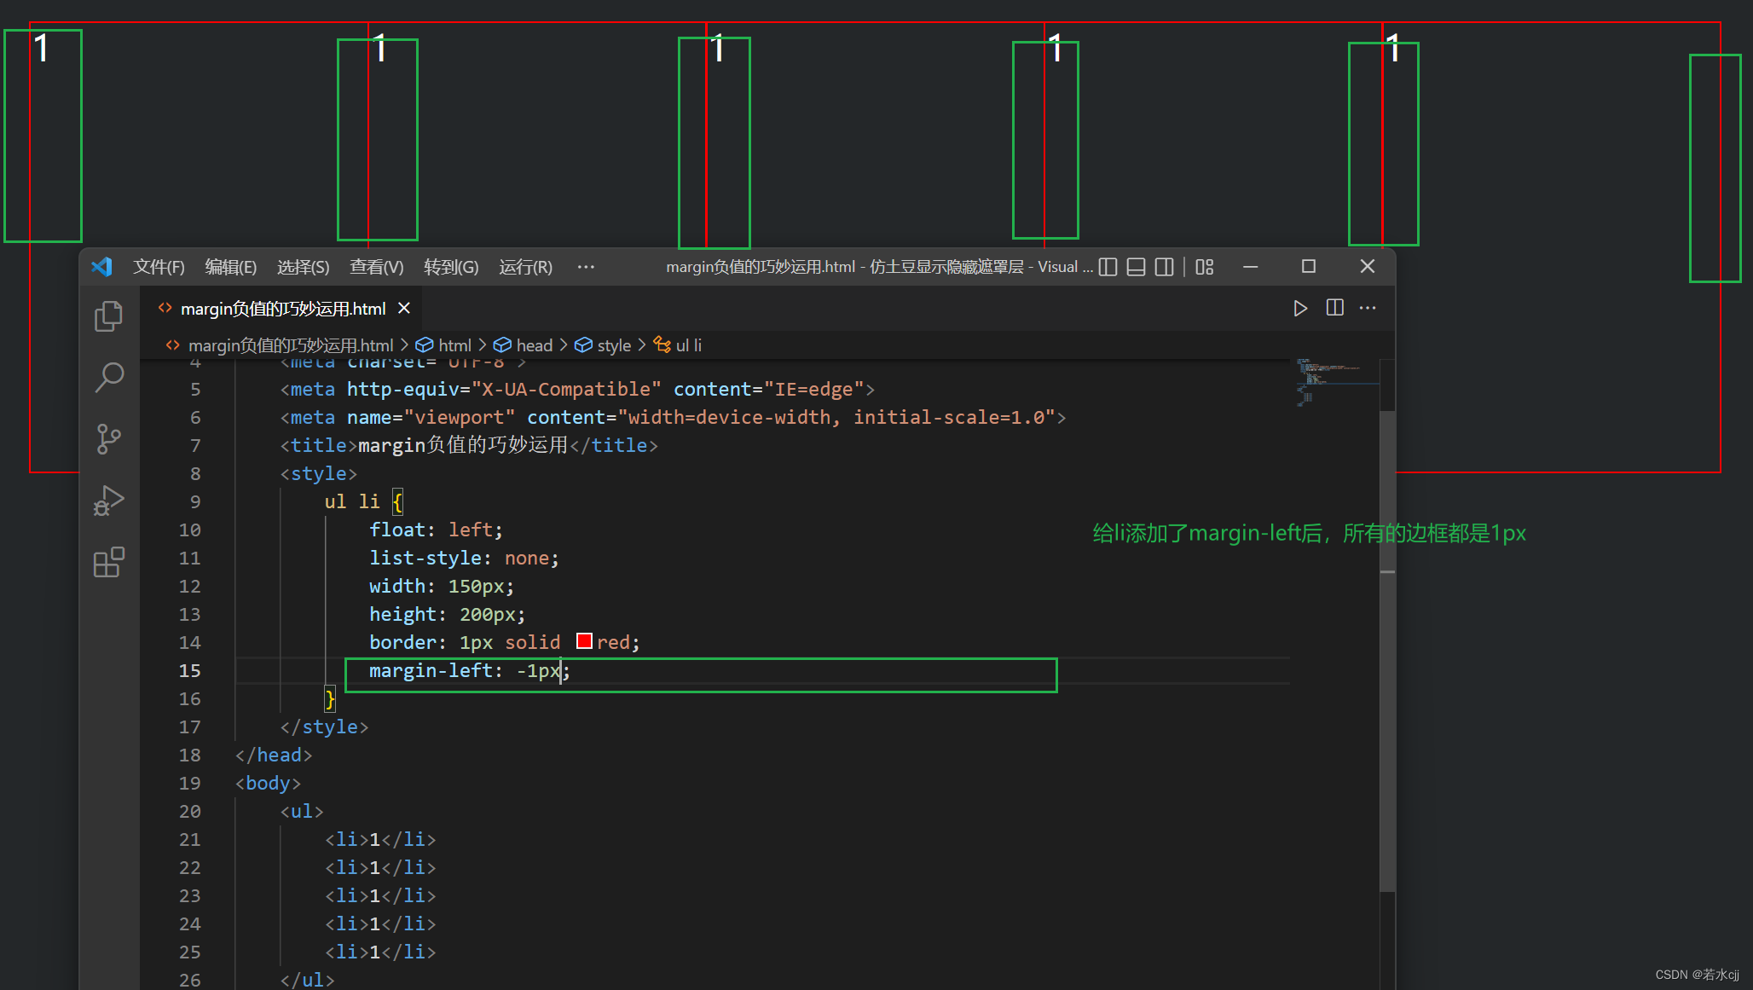The height and width of the screenshot is (990, 1753).
Task: Click the title tag line of code
Action: (469, 446)
